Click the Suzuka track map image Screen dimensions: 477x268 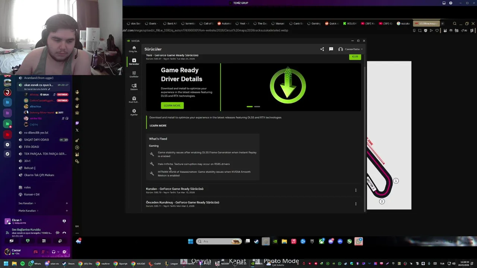[389, 135]
